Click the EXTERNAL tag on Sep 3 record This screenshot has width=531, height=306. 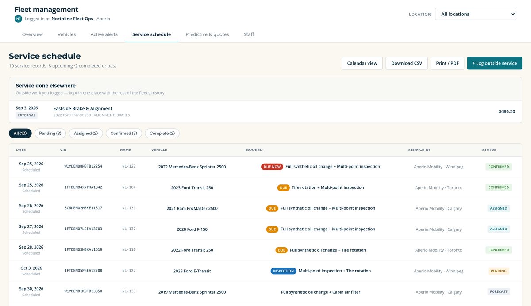27,115
